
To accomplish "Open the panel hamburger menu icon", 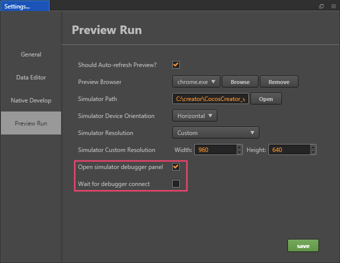I will click(333, 6).
